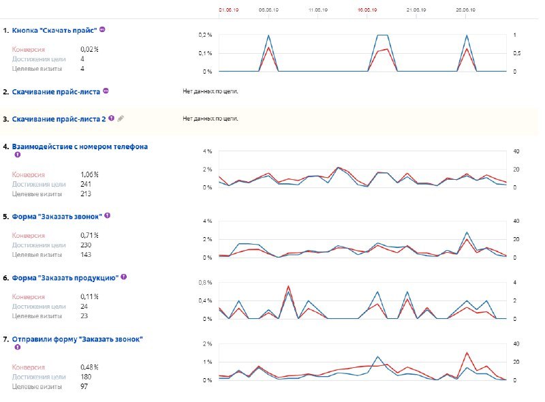Open Форма "Заказать продукцию" goal link

pyautogui.click(x=65, y=278)
